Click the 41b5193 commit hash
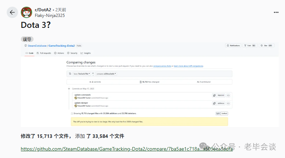 click(x=221, y=95)
